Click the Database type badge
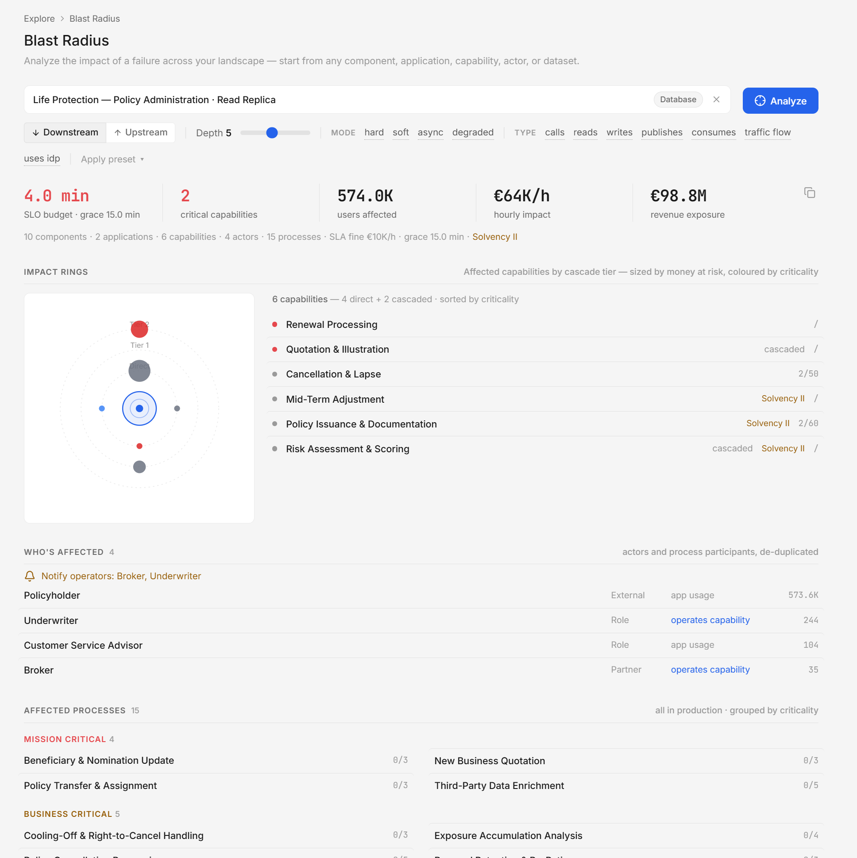 [678, 100]
